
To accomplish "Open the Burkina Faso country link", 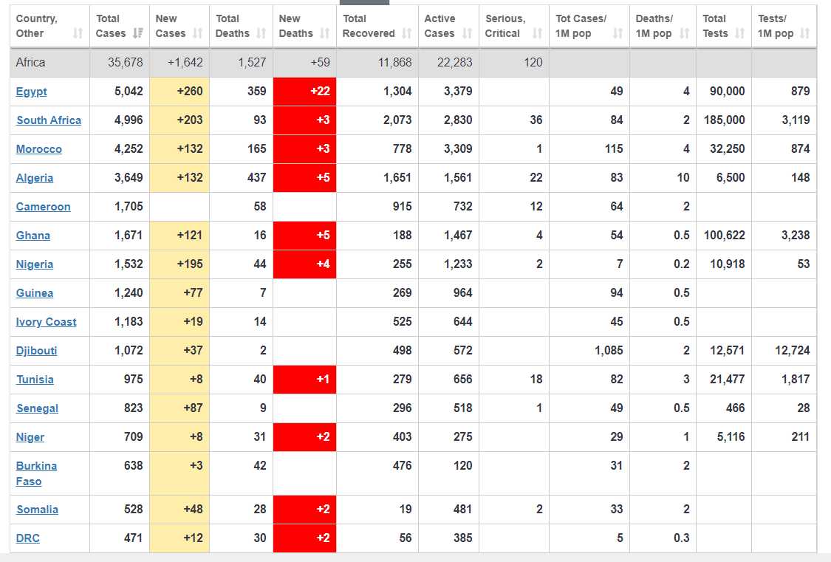I will point(36,473).
